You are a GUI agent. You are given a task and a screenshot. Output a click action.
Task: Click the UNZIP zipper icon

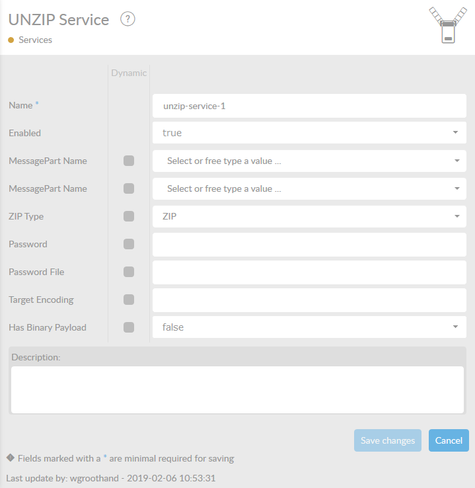click(447, 25)
